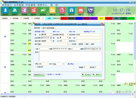Open 证件类型 ID type dropdown
136x98 pixels.
[x=68, y=35]
